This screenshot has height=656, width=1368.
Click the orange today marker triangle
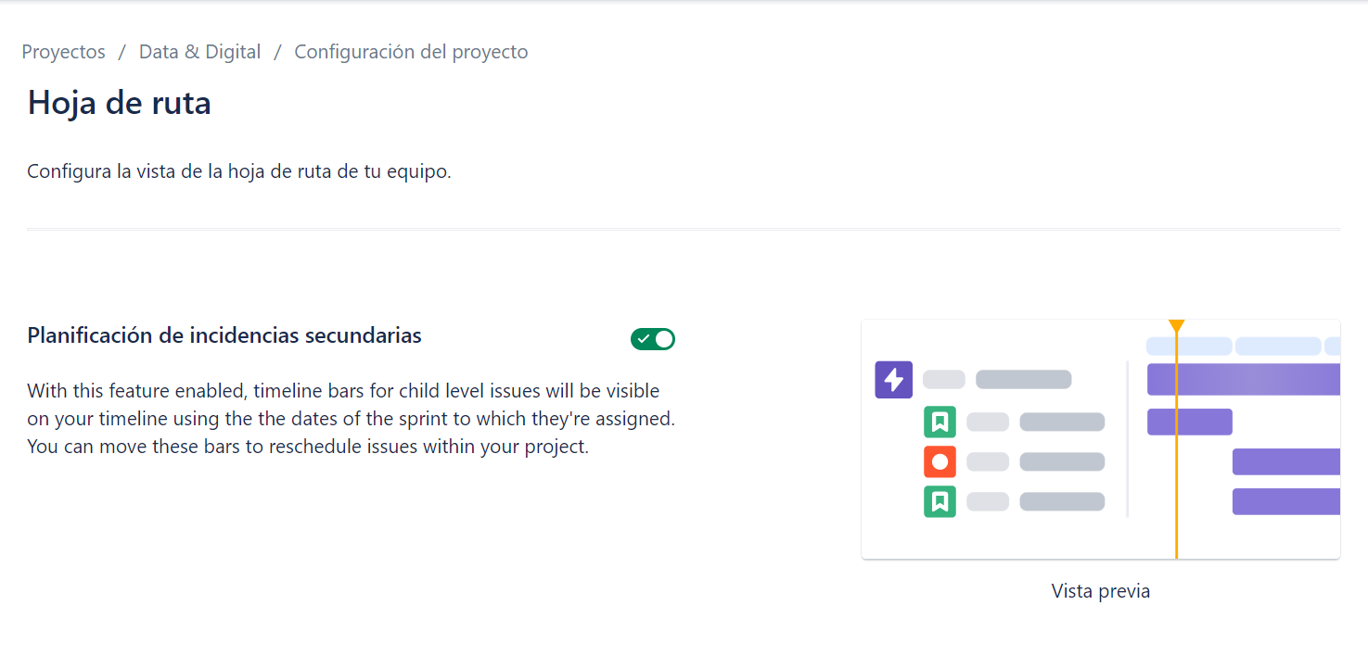click(x=1176, y=326)
